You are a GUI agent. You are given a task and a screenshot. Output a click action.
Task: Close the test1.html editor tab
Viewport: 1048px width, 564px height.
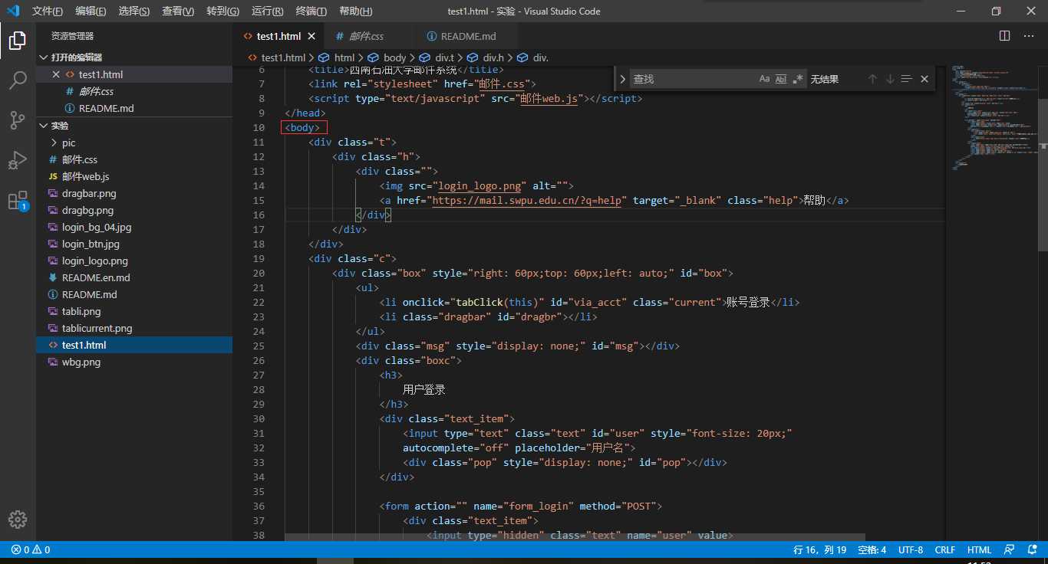point(311,36)
